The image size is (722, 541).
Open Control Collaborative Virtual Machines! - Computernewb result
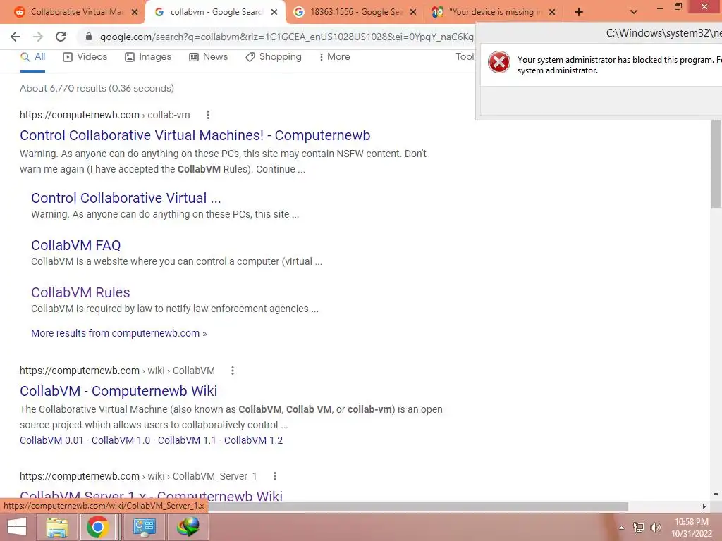pyautogui.click(x=195, y=135)
